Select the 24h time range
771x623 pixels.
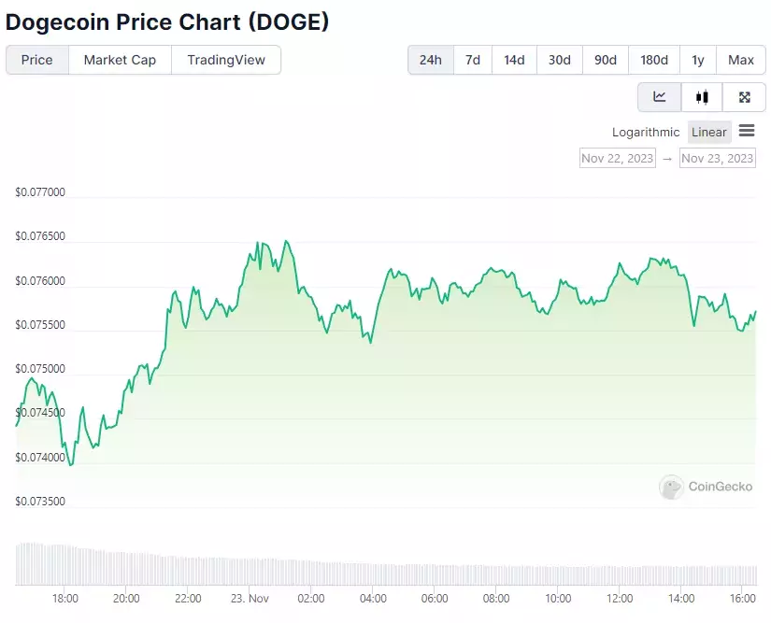tap(431, 60)
